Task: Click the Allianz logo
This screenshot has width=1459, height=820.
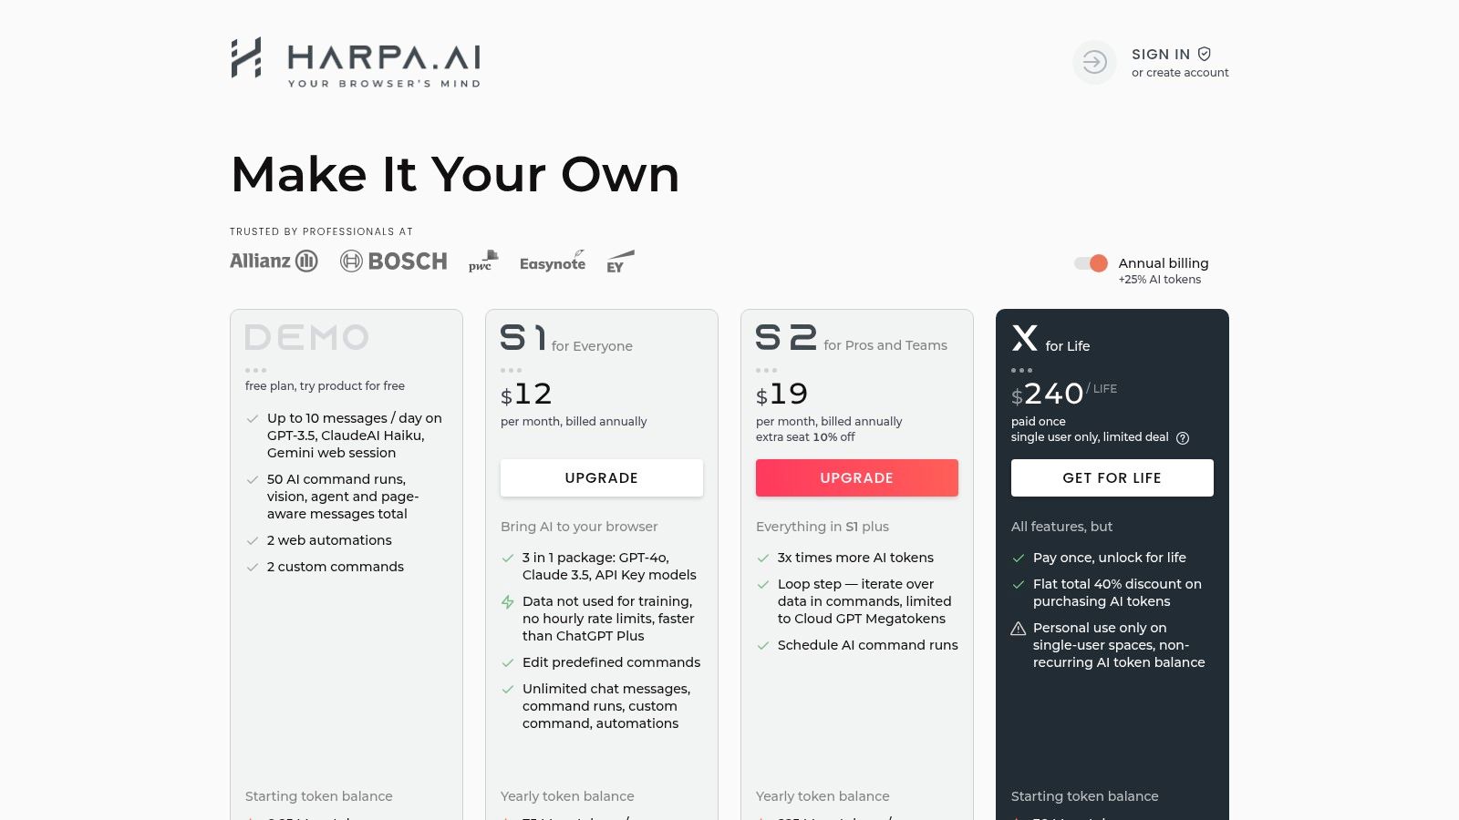Action: tap(274, 261)
